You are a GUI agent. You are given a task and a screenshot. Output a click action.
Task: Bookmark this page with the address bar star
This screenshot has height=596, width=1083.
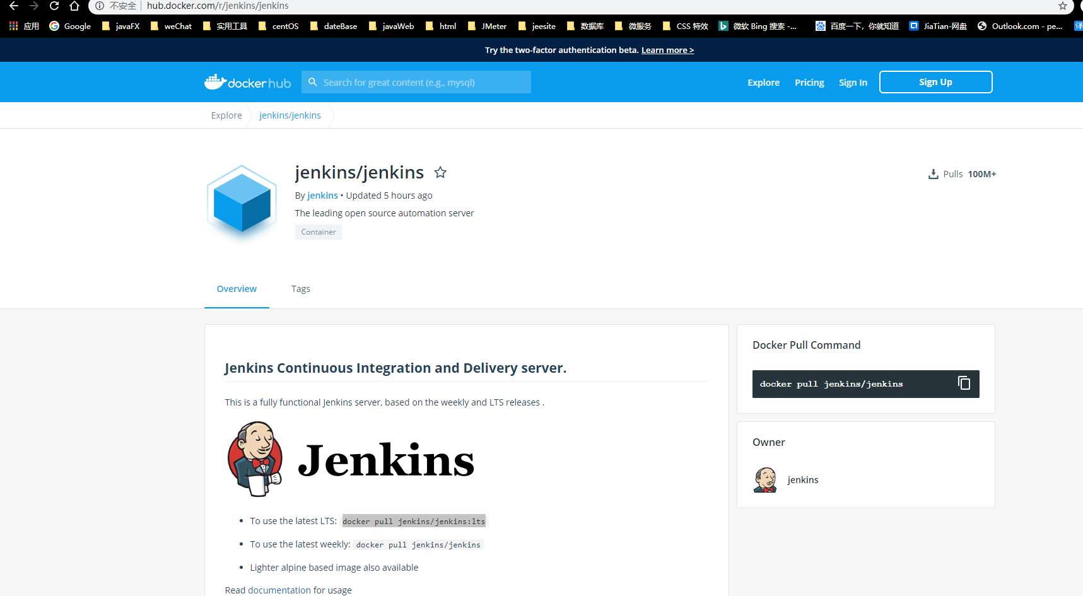(x=1063, y=6)
